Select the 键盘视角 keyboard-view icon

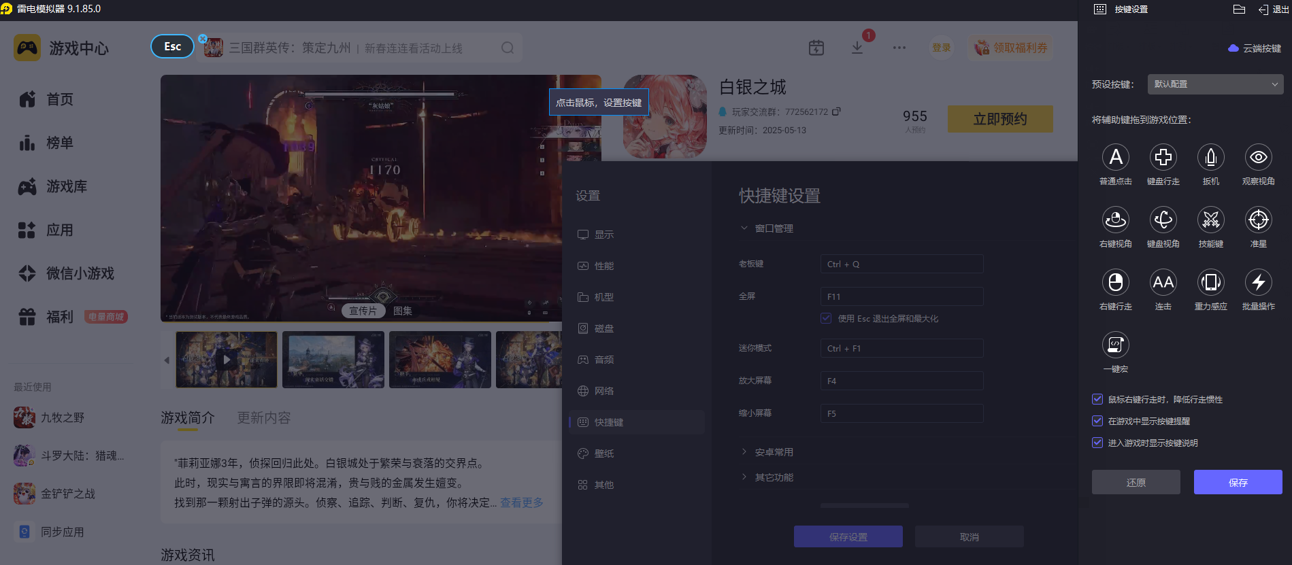click(1163, 220)
